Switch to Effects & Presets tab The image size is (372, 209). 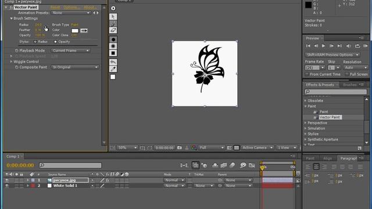pyautogui.click(x=320, y=85)
